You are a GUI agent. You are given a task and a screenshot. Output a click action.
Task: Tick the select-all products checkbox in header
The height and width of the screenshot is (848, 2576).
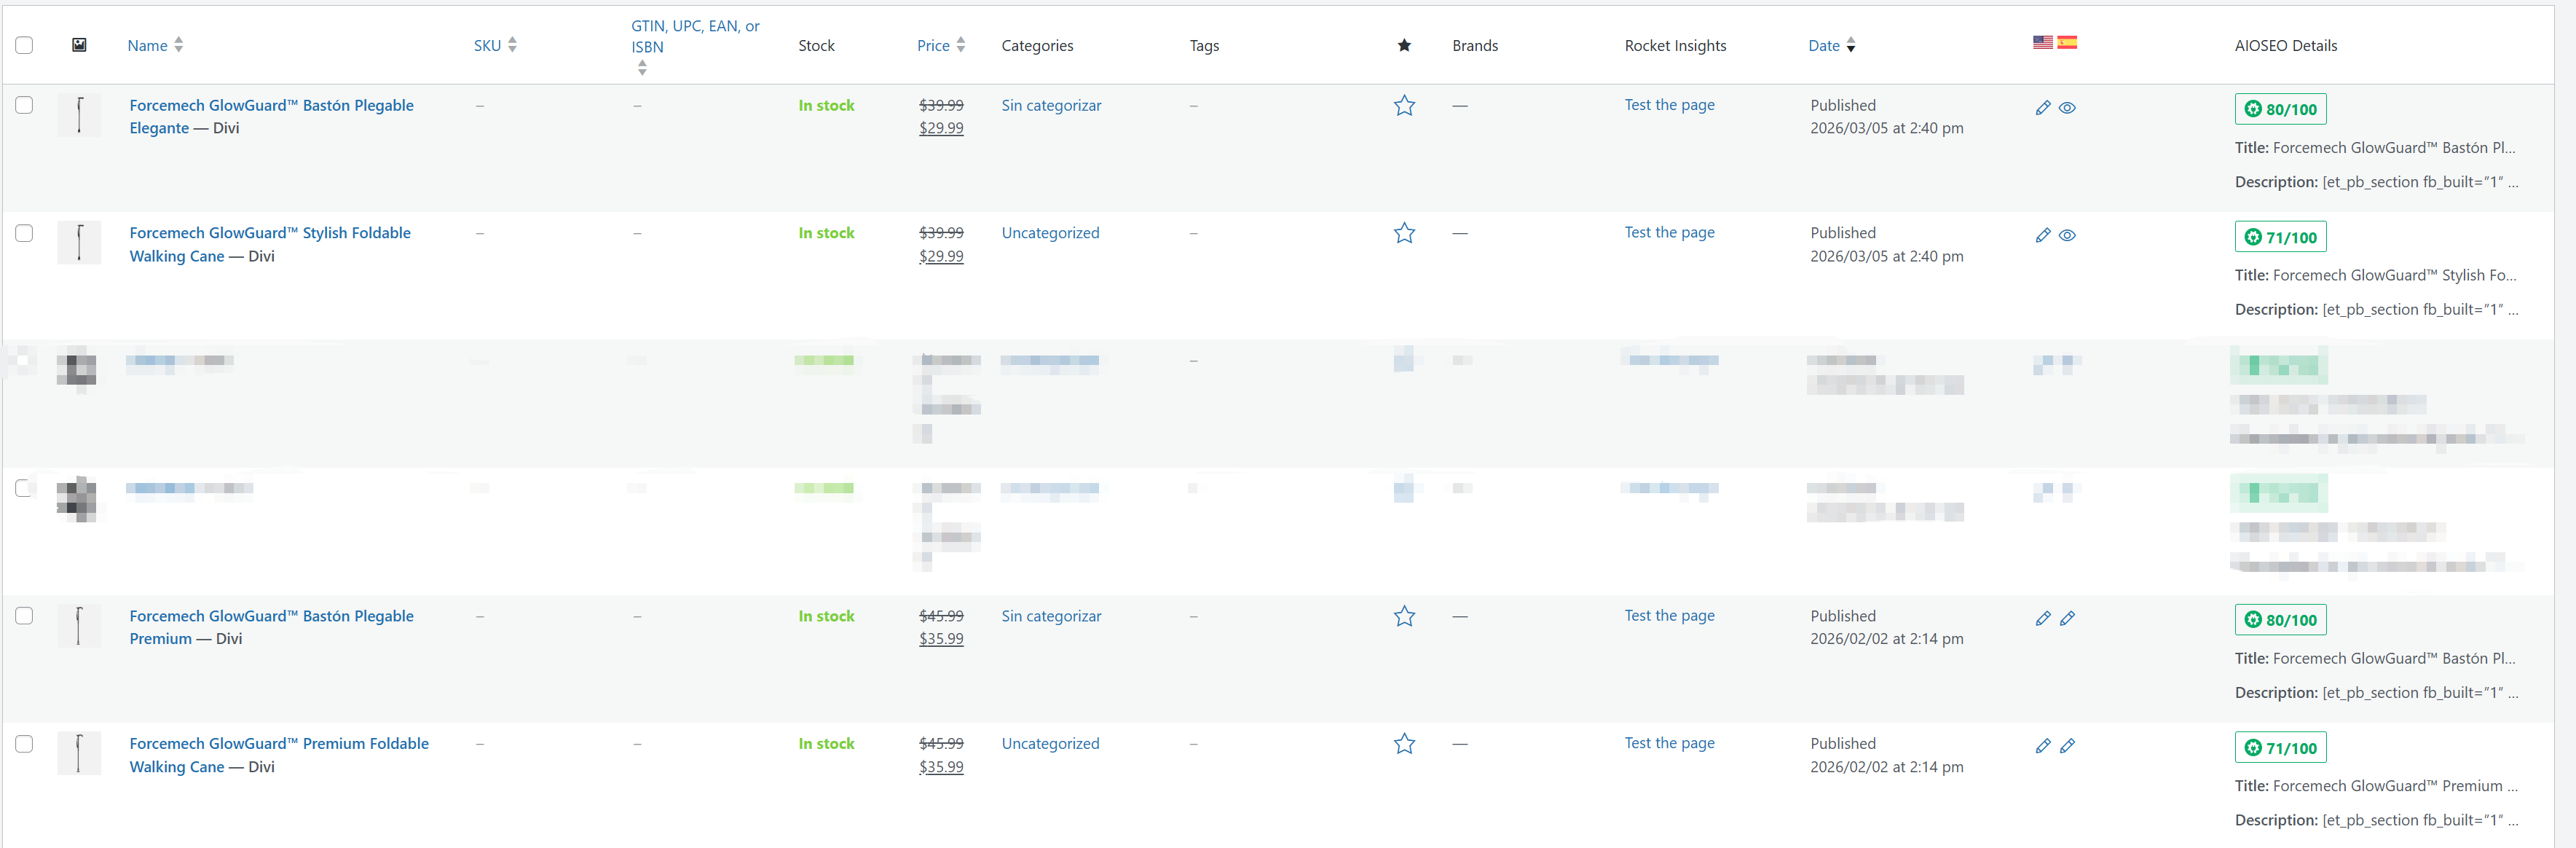coord(24,45)
